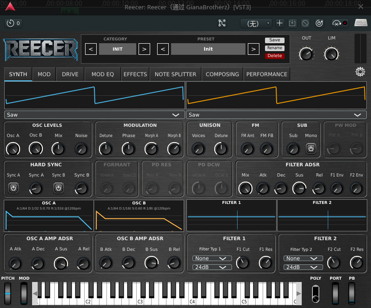Click the plus add preset icon
The width and height of the screenshot is (371, 308).
point(279,23)
